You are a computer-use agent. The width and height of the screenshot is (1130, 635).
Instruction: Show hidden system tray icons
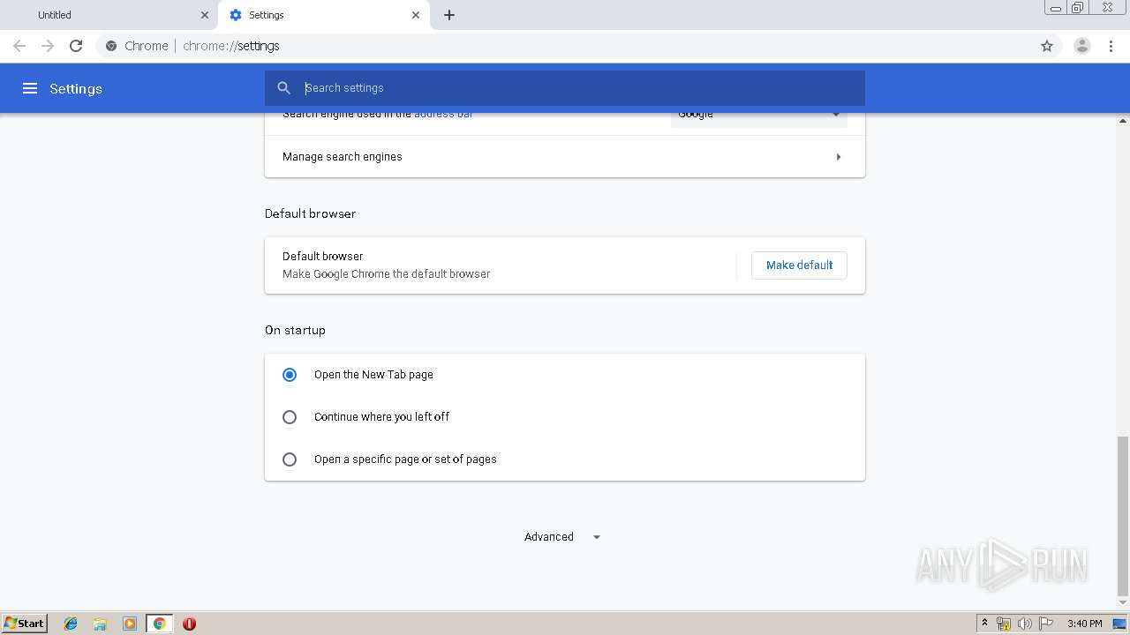[984, 624]
